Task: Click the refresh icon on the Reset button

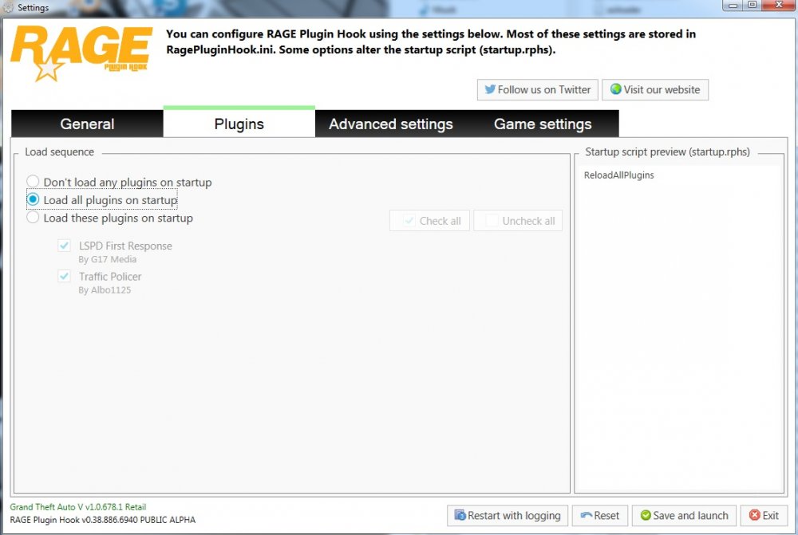Action: point(586,516)
